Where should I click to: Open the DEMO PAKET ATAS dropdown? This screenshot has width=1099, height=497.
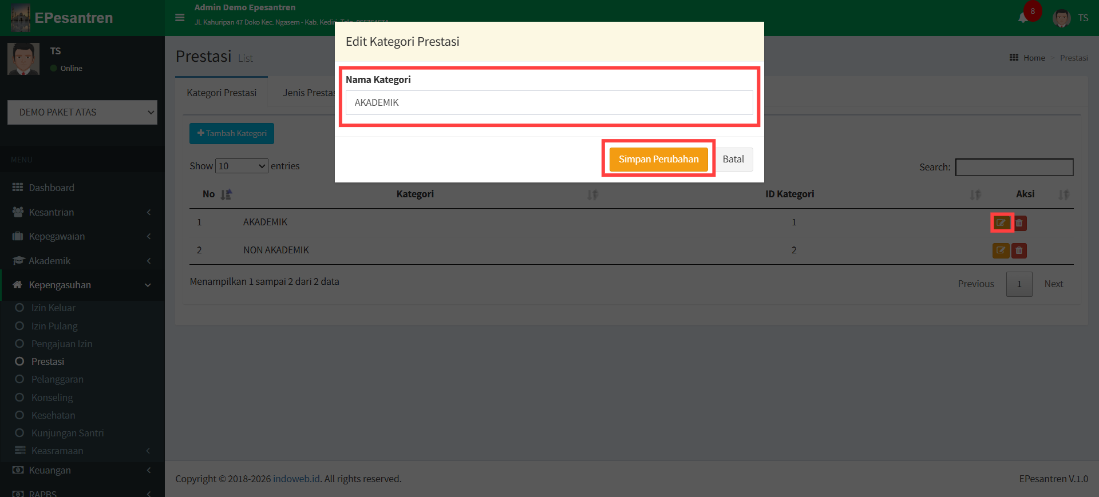[x=82, y=113]
